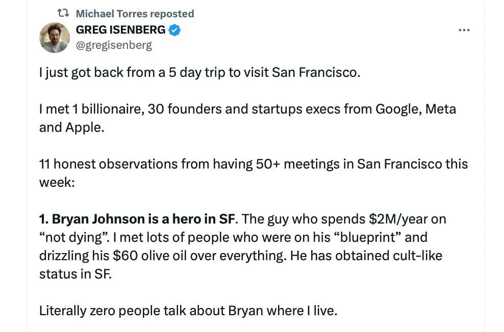Click the blue verified checkmark badge
The height and width of the screenshot is (332, 504).
point(174,30)
